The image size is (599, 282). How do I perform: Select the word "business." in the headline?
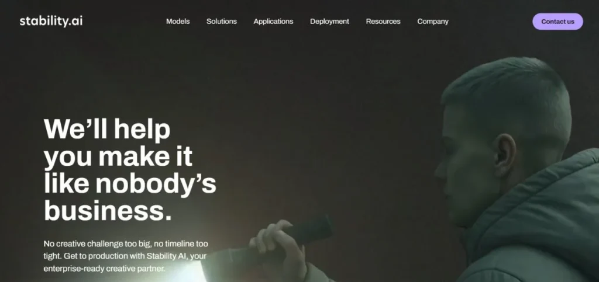click(108, 210)
